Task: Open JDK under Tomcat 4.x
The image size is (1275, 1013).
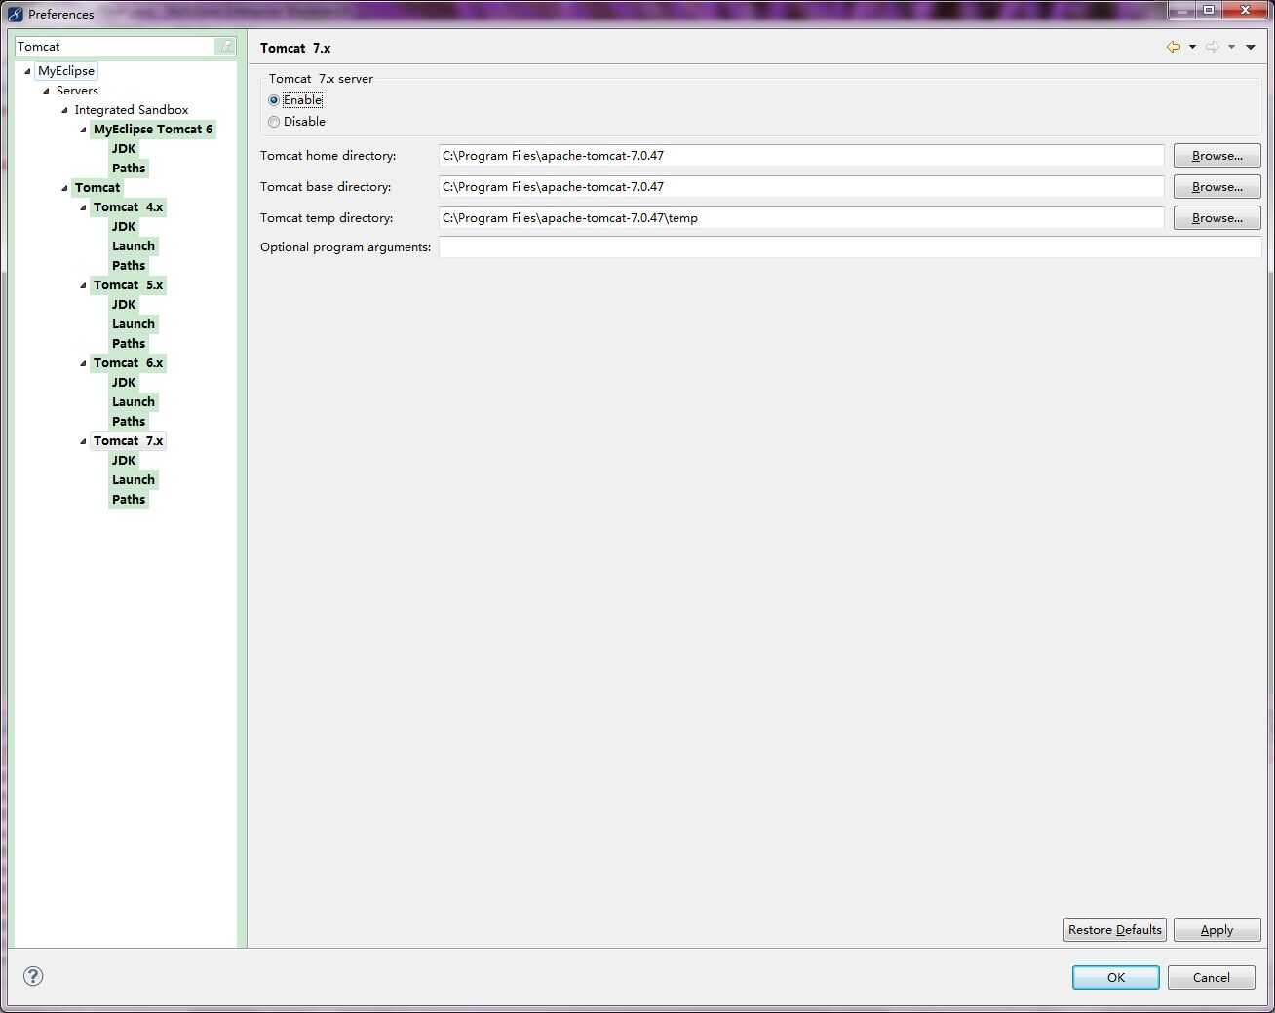Action: tap(124, 227)
